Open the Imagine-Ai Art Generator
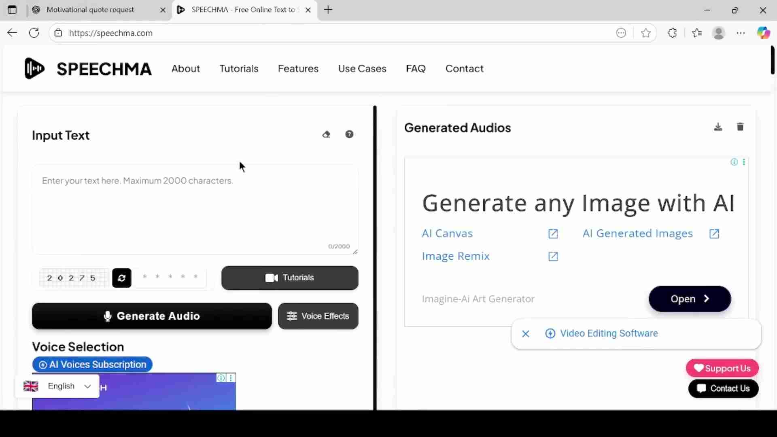 coord(689,299)
